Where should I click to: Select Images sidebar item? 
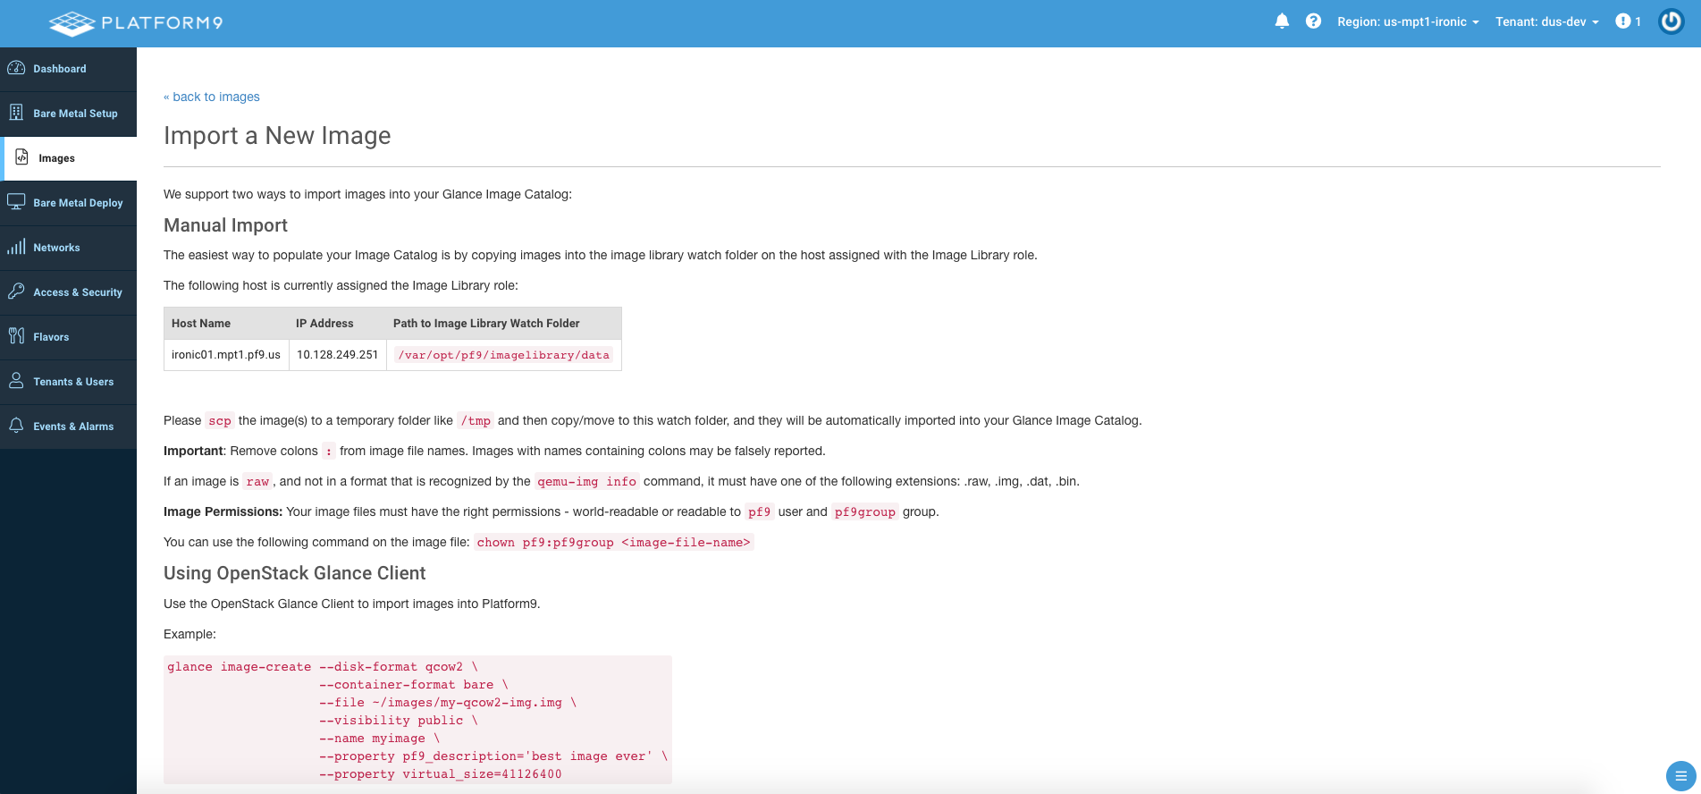[x=68, y=158]
